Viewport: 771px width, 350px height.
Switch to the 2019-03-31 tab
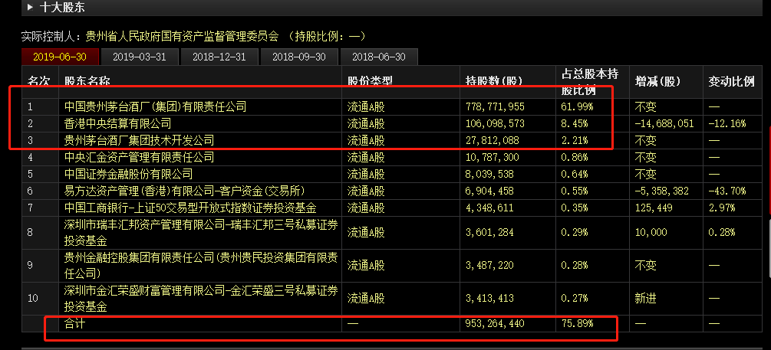click(139, 57)
